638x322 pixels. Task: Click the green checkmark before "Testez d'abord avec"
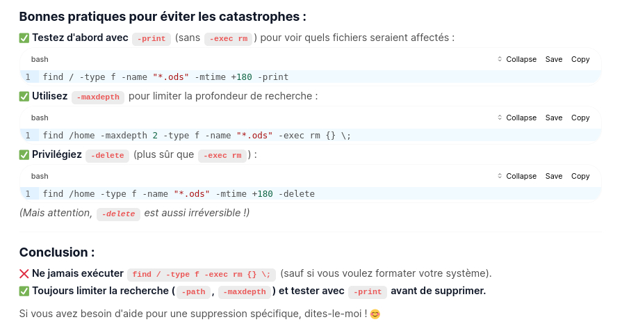24,38
